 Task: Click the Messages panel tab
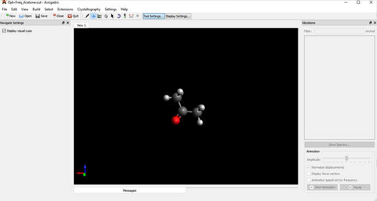[x=129, y=191]
